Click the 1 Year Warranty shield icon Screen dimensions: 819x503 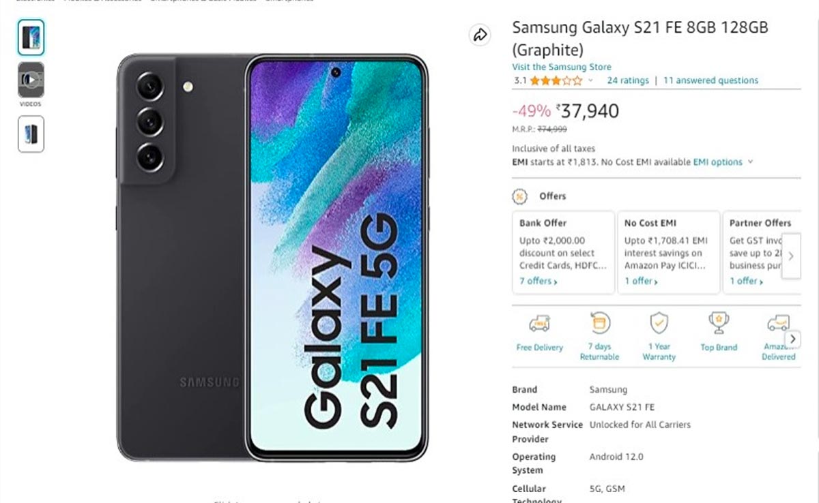[659, 322]
